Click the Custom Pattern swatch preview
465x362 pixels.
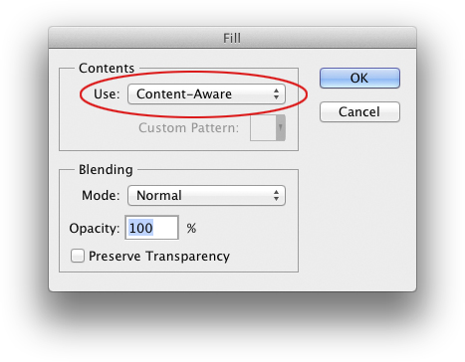point(263,128)
